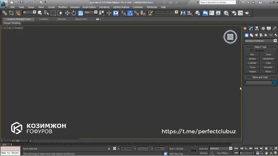Click the Select and Link tool

pyautogui.click(x=5, y=13)
